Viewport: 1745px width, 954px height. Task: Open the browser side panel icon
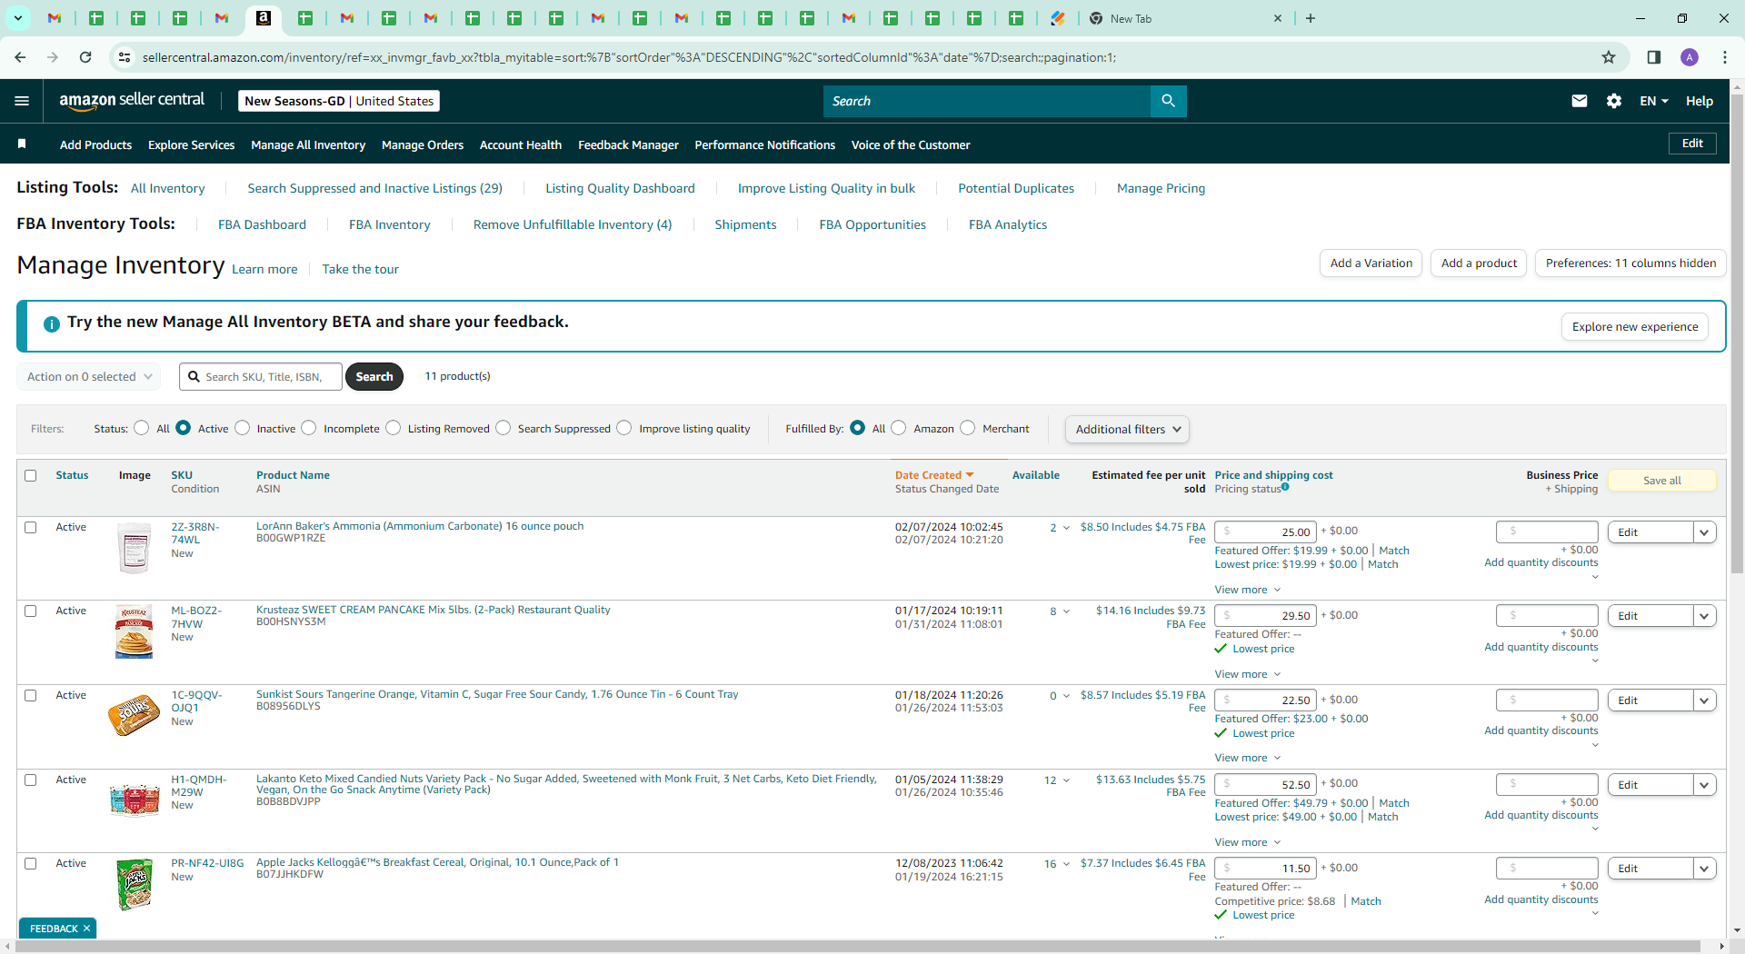point(1654,57)
